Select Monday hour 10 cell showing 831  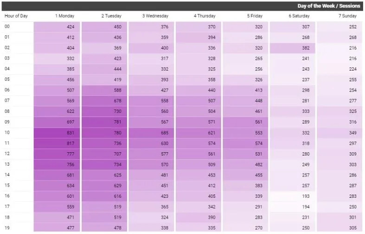coord(57,133)
